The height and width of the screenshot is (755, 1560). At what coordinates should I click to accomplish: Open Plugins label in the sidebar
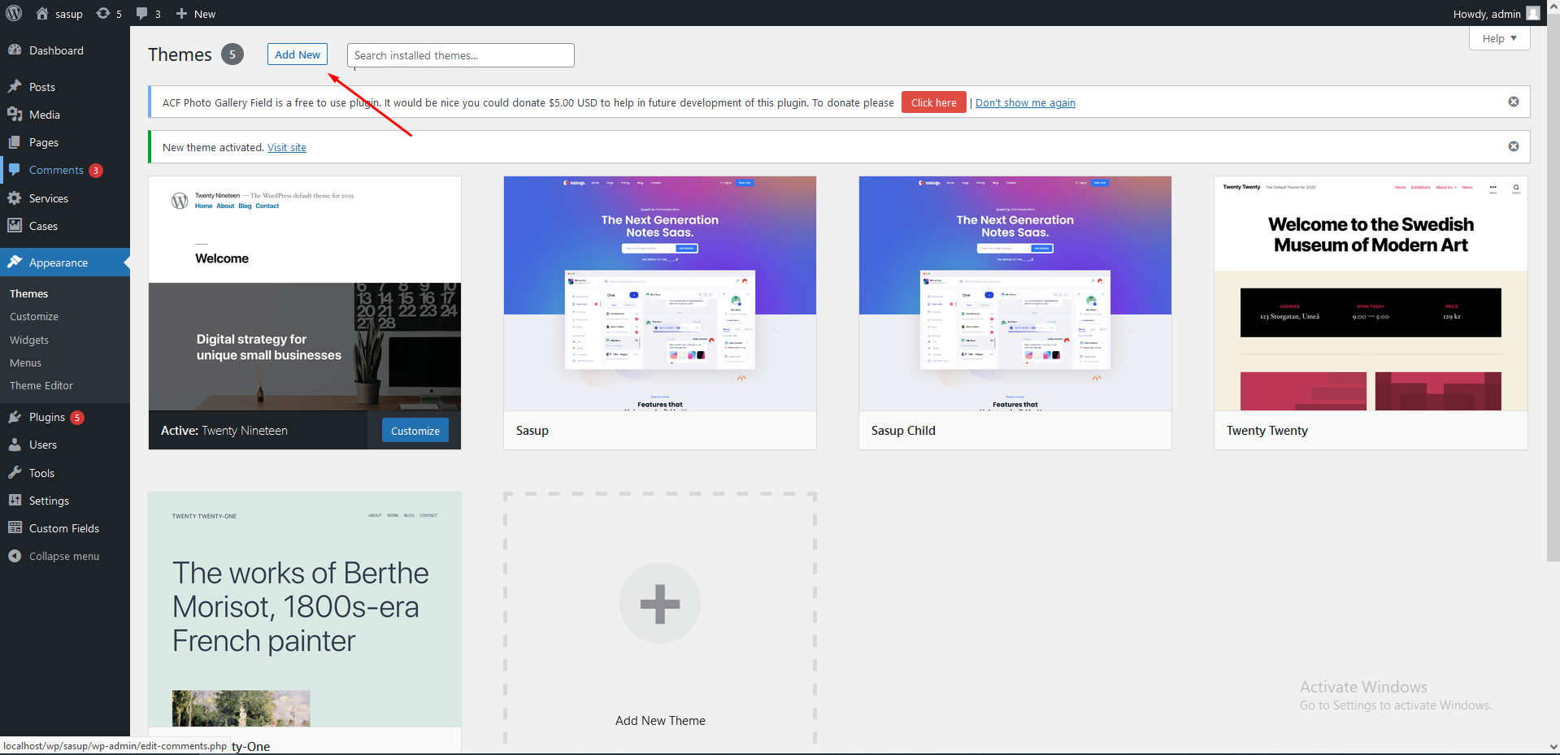(x=47, y=417)
